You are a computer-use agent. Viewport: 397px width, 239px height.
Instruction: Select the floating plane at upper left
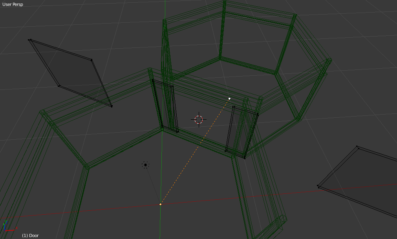point(71,73)
